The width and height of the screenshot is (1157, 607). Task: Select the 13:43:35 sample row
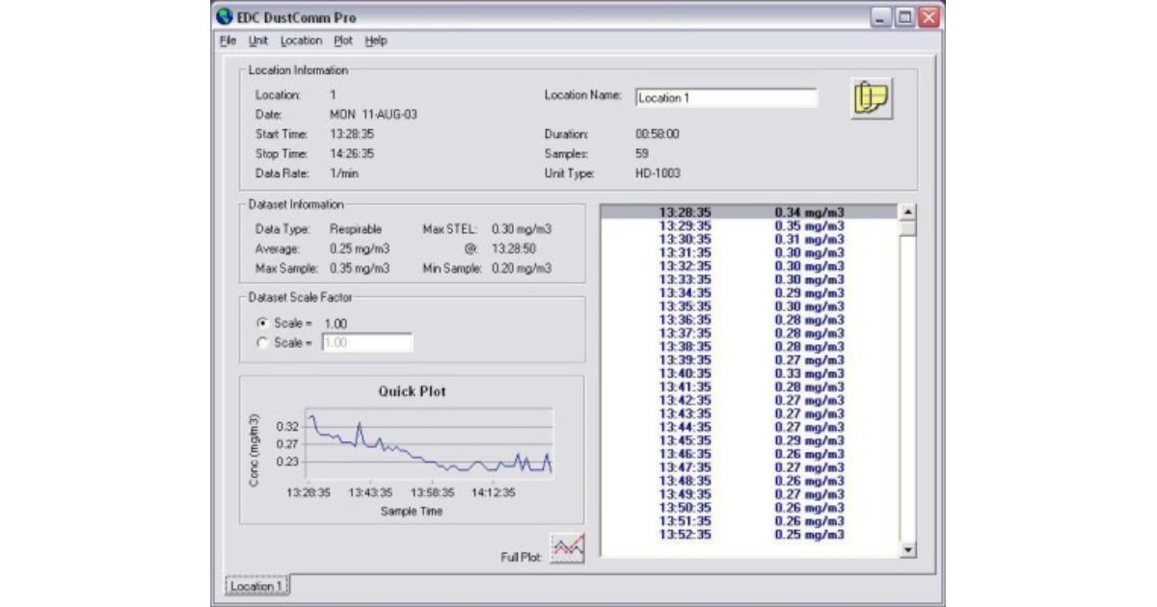(x=750, y=413)
